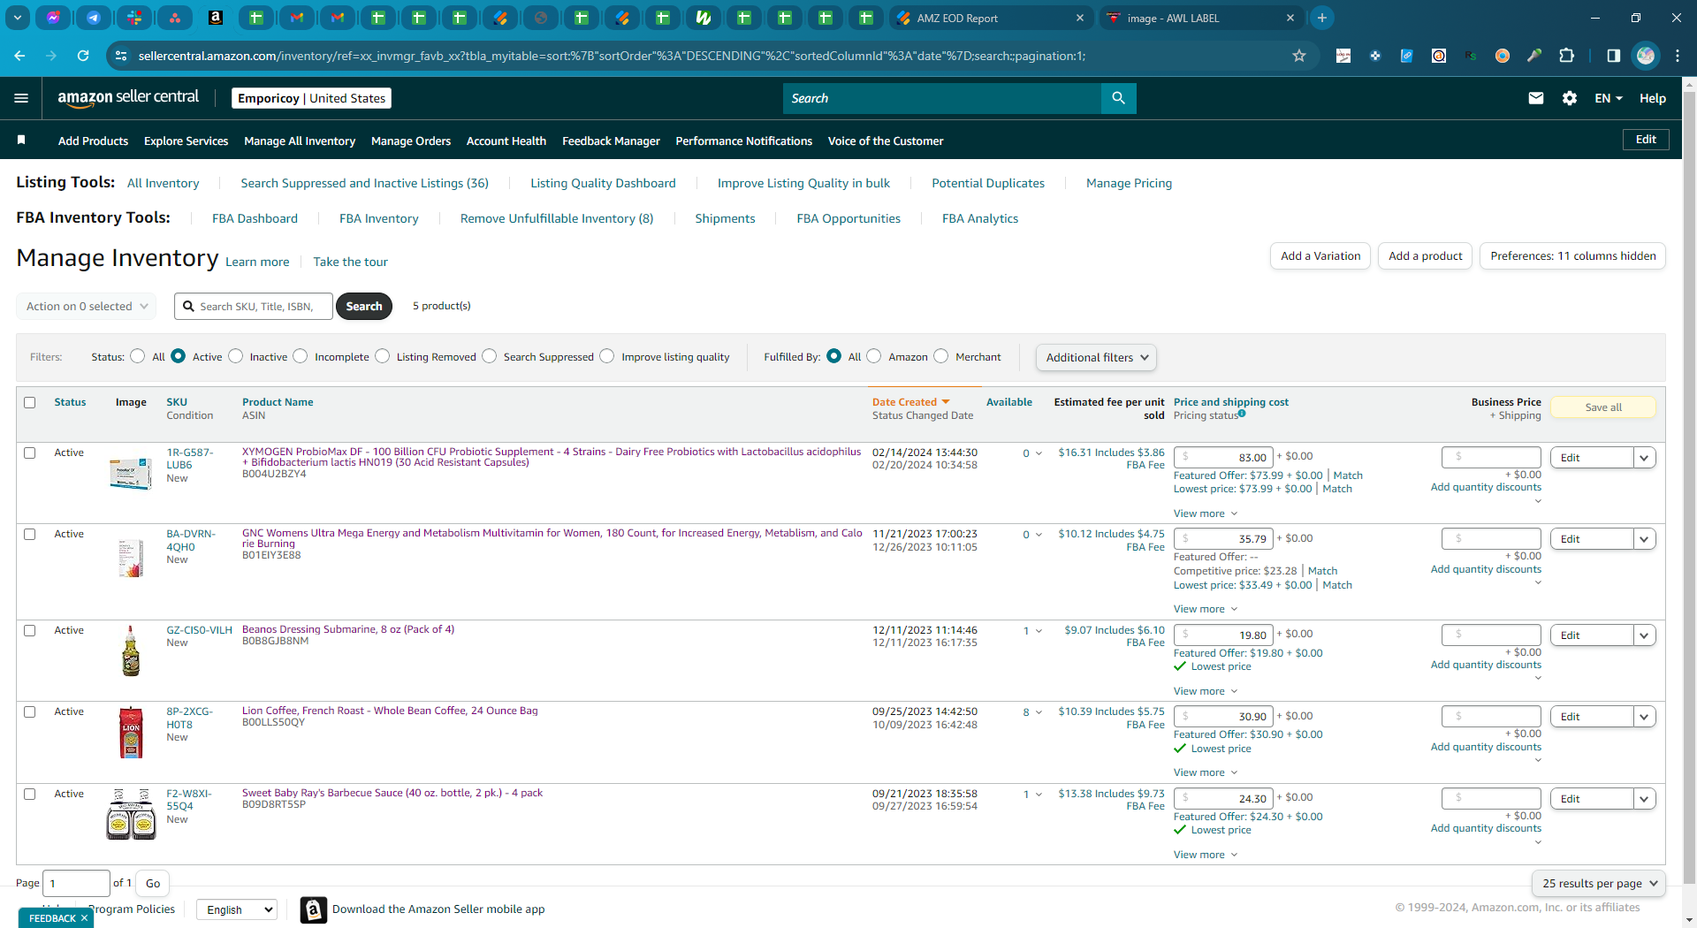
Task: Open the FBA Dashboard link
Action: [x=255, y=218]
